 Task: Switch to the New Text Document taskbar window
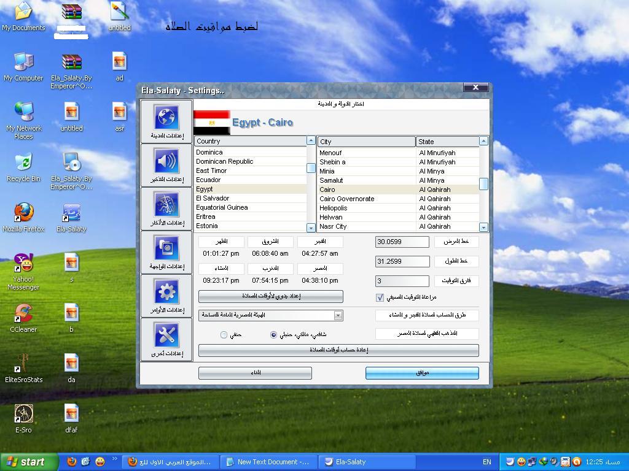tap(269, 462)
